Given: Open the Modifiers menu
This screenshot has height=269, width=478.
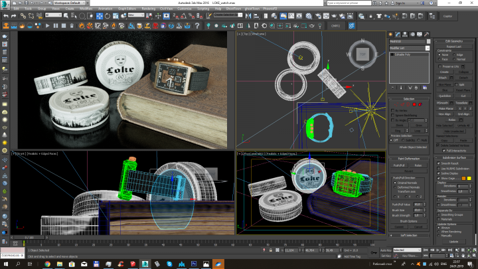Looking at the screenshot, I should pos(86,9).
